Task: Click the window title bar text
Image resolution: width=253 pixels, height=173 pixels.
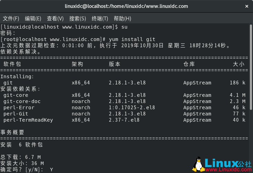Action: tap(126, 6)
